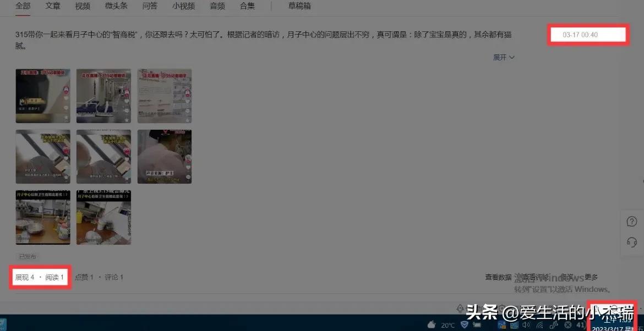This screenshot has height=331, width=644.
Task: Open comments via 评论 1 link
Action: coord(113,277)
